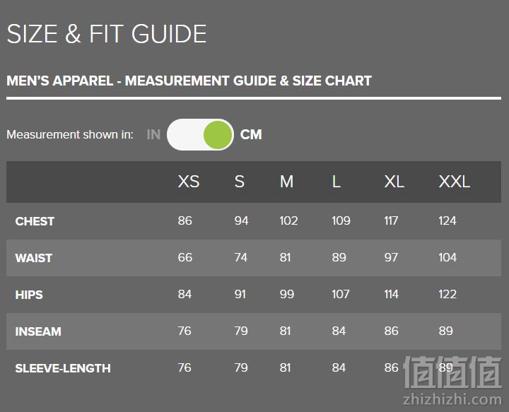Select the XS size column header
Screen dimensions: 509x412
[x=189, y=182]
